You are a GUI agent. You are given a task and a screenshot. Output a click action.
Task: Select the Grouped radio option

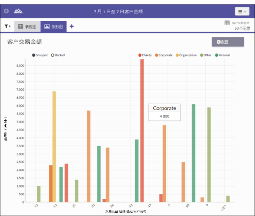pos(34,55)
